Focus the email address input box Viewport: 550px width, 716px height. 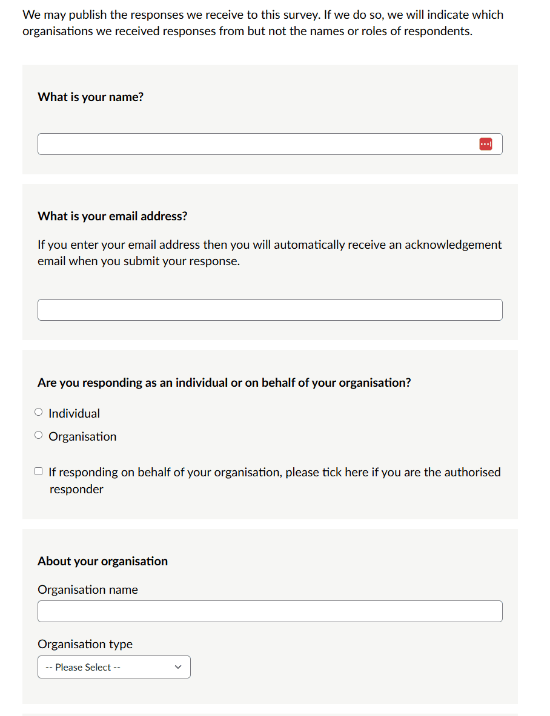[270, 310]
